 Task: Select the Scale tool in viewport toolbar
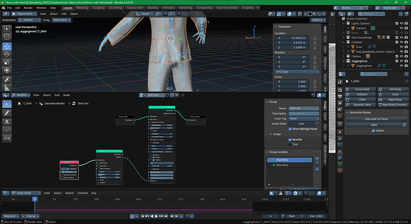(x=7, y=62)
